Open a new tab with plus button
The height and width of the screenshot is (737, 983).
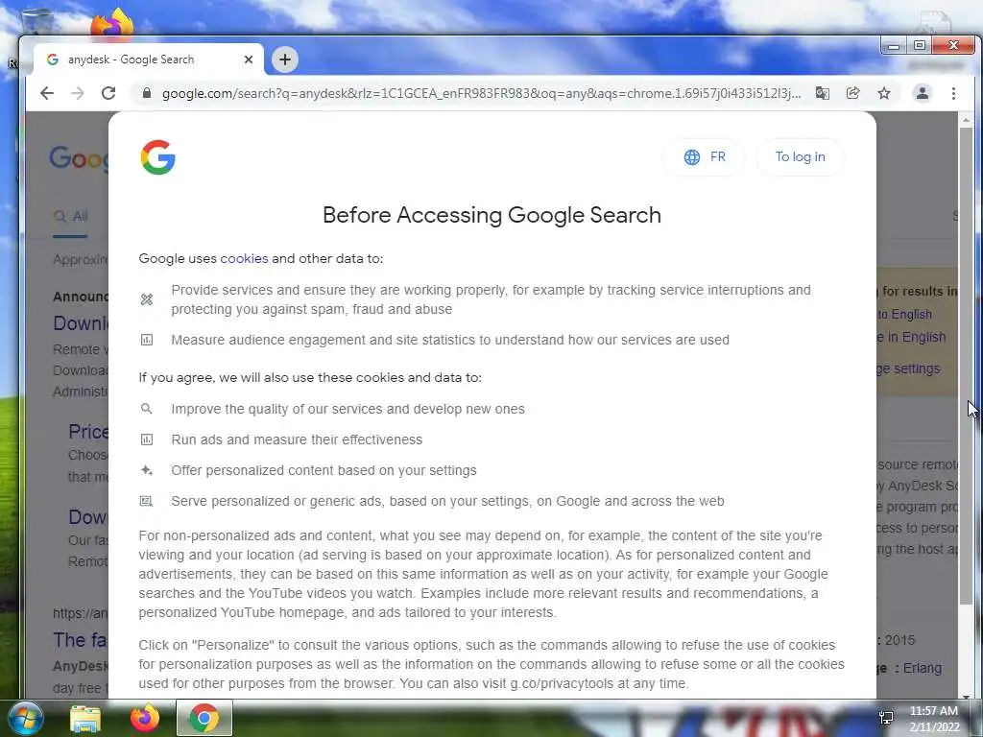[x=284, y=59]
